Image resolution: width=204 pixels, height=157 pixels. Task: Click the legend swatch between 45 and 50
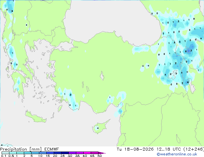click(x=95, y=153)
